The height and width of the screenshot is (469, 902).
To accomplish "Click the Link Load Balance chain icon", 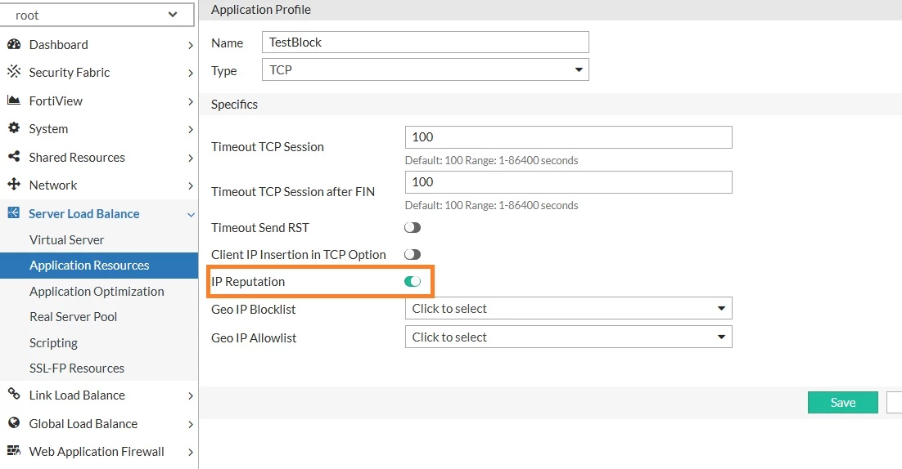I will click(14, 394).
